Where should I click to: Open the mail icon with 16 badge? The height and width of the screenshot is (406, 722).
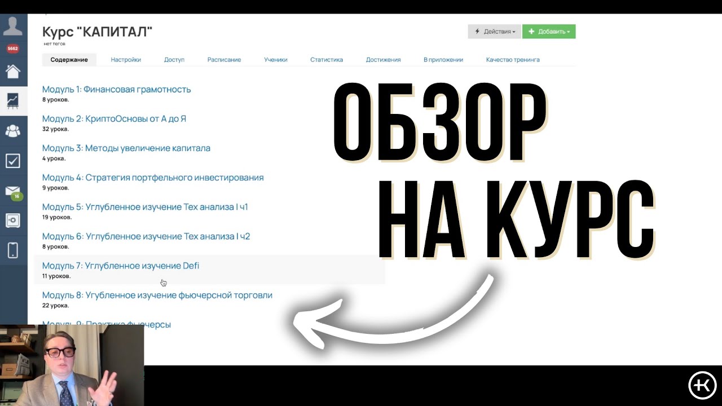13,192
